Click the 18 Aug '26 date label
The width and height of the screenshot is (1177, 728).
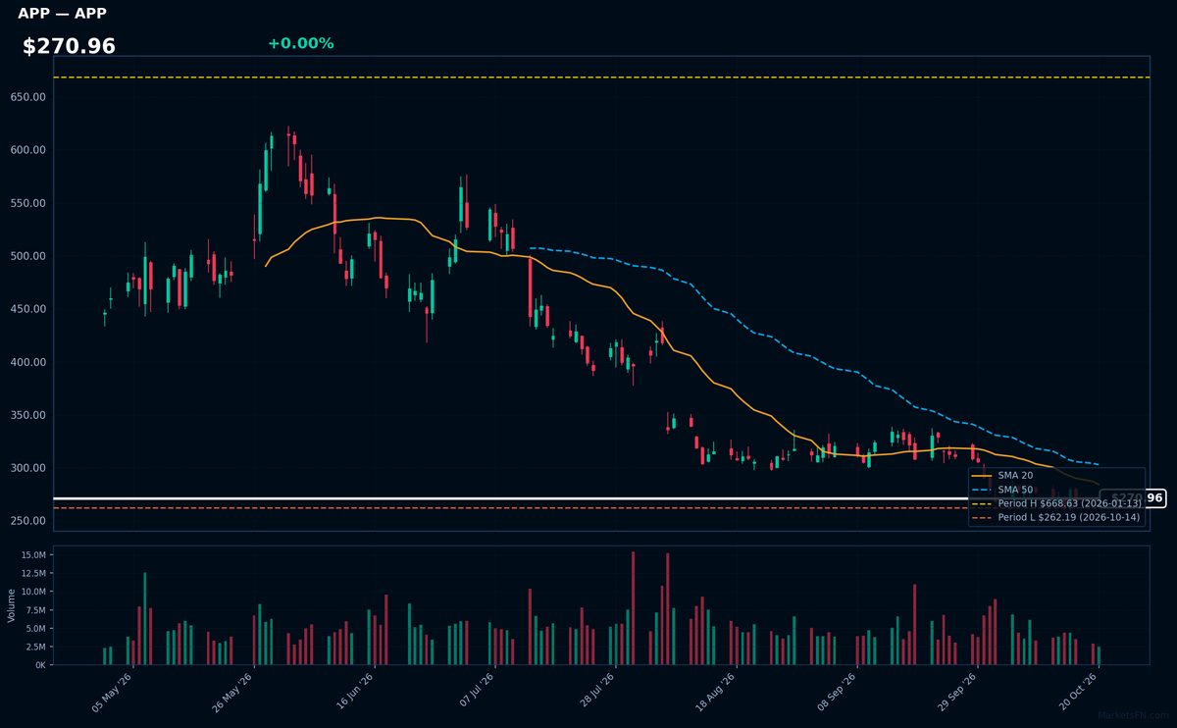coord(714,692)
